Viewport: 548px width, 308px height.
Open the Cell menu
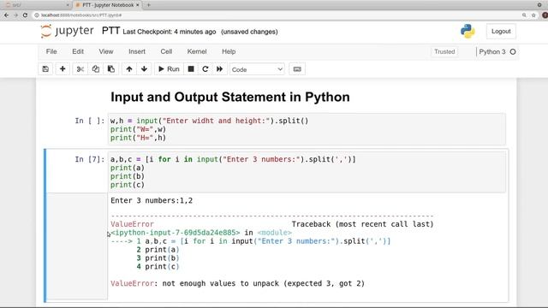pyautogui.click(x=166, y=51)
